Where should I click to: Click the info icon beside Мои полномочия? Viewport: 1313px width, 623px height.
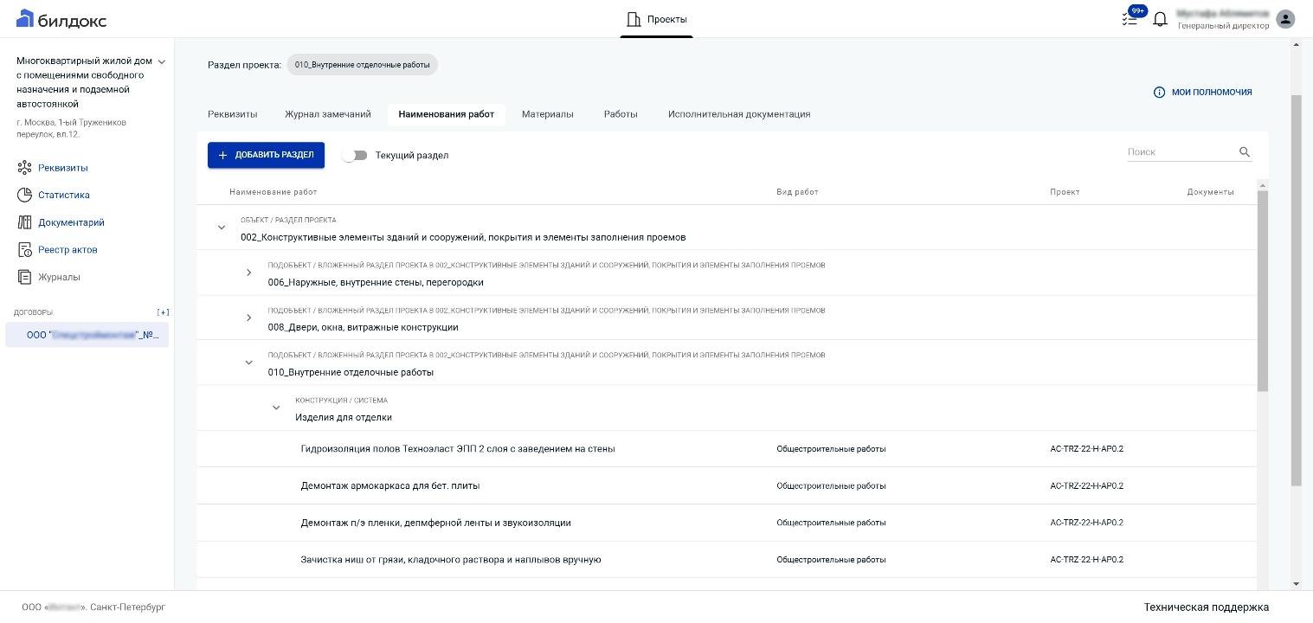(1159, 93)
